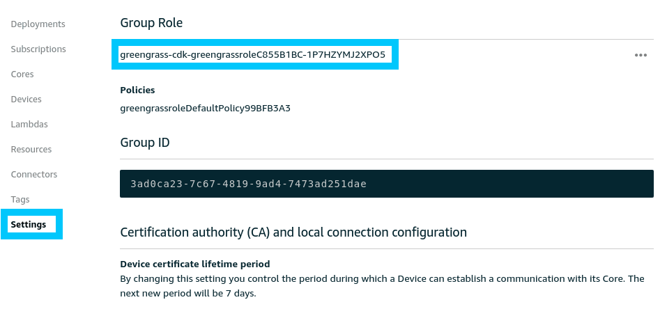
Task: Click the Group Role heading
Action: tap(151, 23)
